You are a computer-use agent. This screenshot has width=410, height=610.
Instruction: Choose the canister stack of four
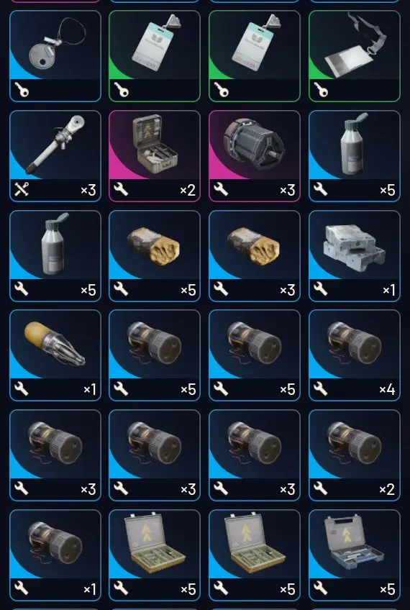(x=355, y=355)
